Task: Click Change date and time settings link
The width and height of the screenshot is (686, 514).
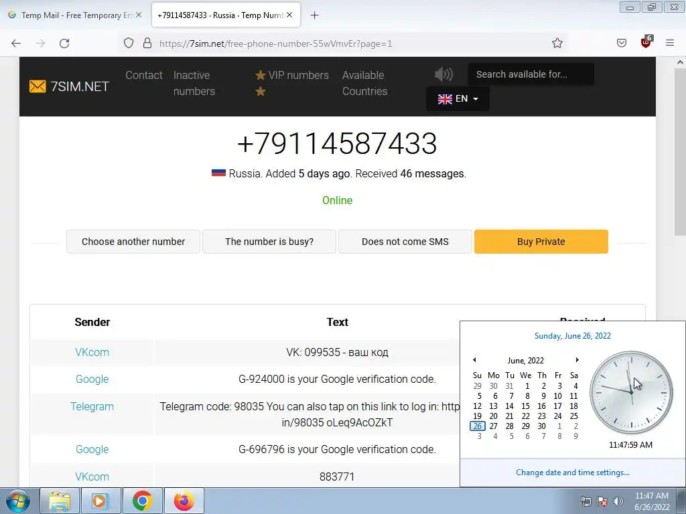Action: click(573, 473)
